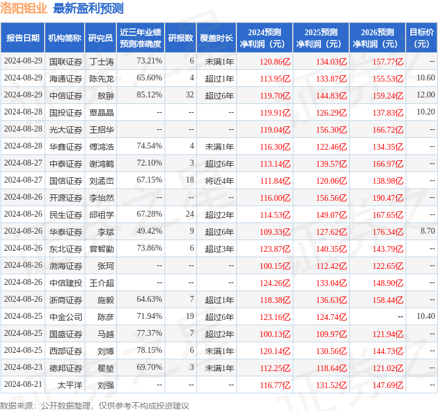Click 中泰证券 institution cell

pyautogui.click(x=66, y=164)
